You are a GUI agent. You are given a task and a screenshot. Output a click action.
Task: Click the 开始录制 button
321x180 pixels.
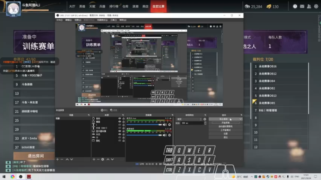226,123
